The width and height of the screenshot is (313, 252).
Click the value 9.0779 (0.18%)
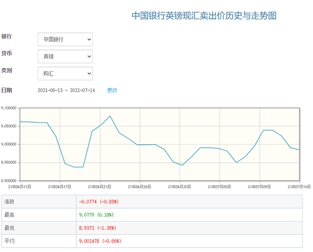coord(96,215)
